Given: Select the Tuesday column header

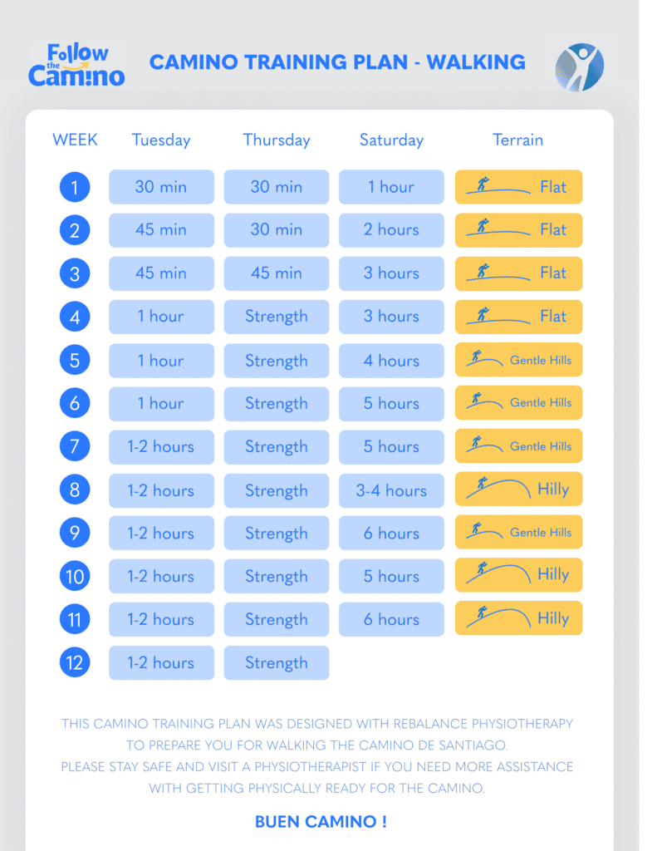Looking at the screenshot, I should [x=161, y=140].
